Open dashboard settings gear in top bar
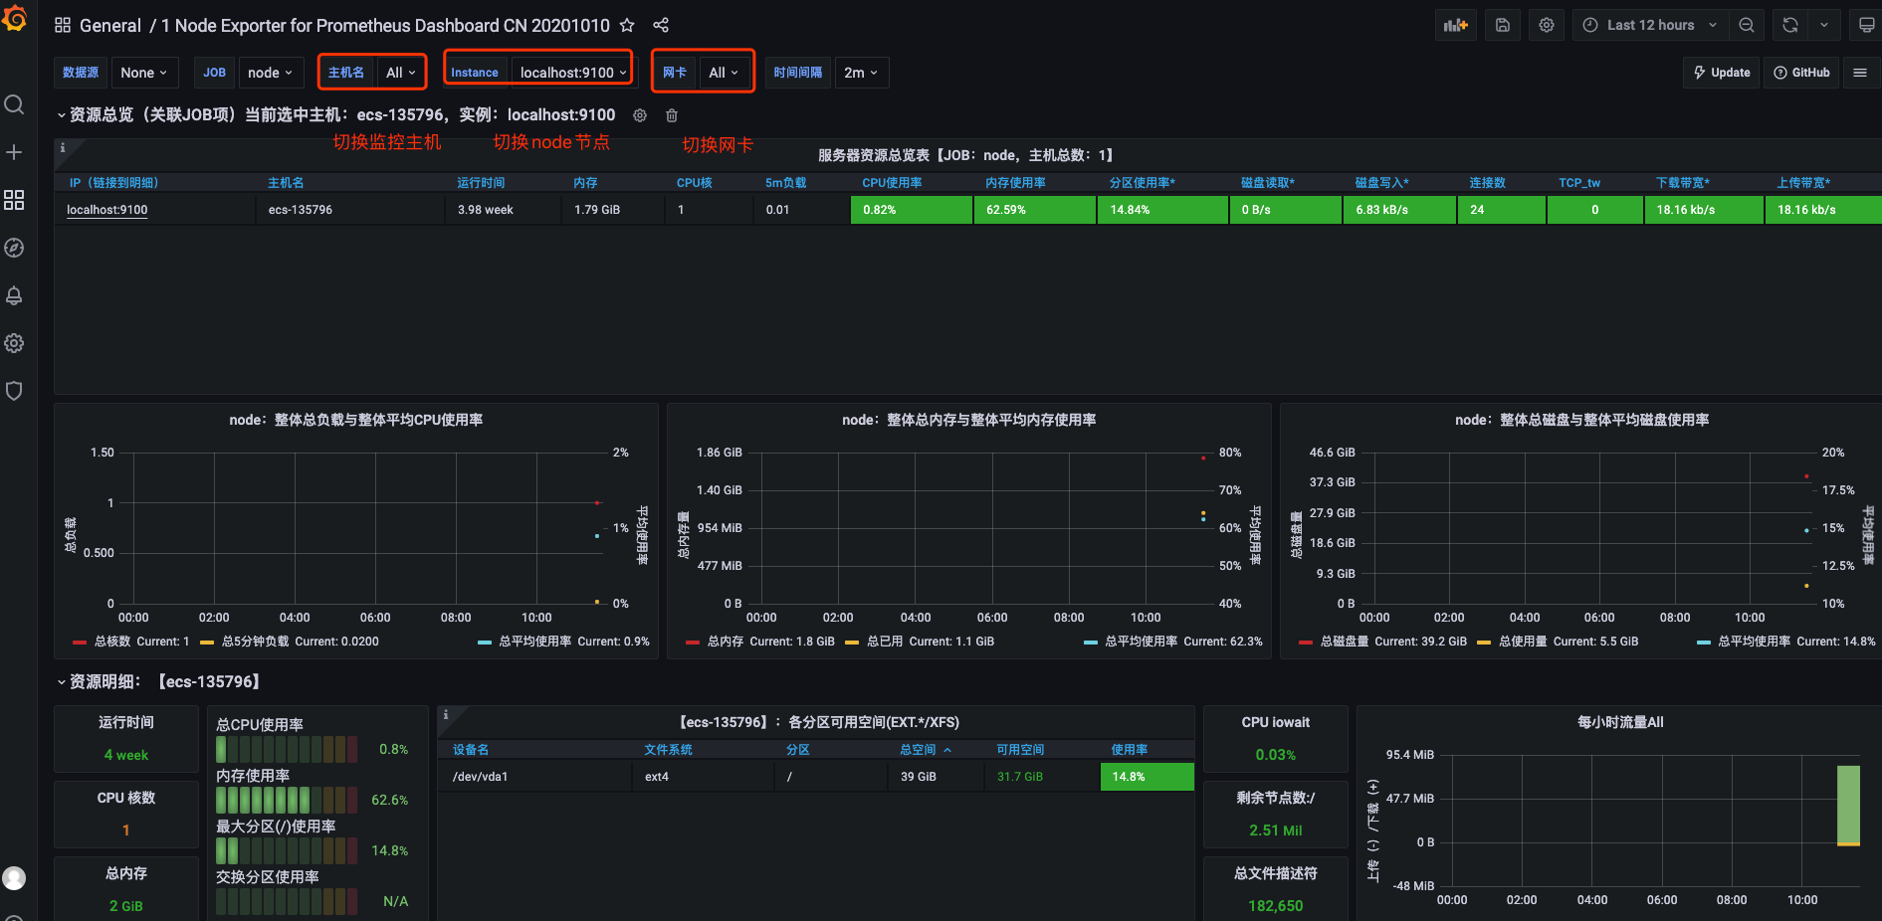1882x921 pixels. (x=1546, y=25)
